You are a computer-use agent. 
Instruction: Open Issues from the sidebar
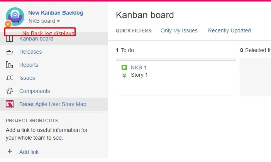tap(27, 78)
